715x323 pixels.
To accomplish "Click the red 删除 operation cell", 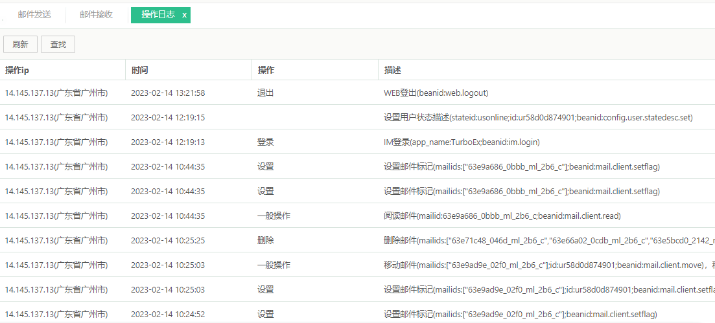I will coord(266,241).
